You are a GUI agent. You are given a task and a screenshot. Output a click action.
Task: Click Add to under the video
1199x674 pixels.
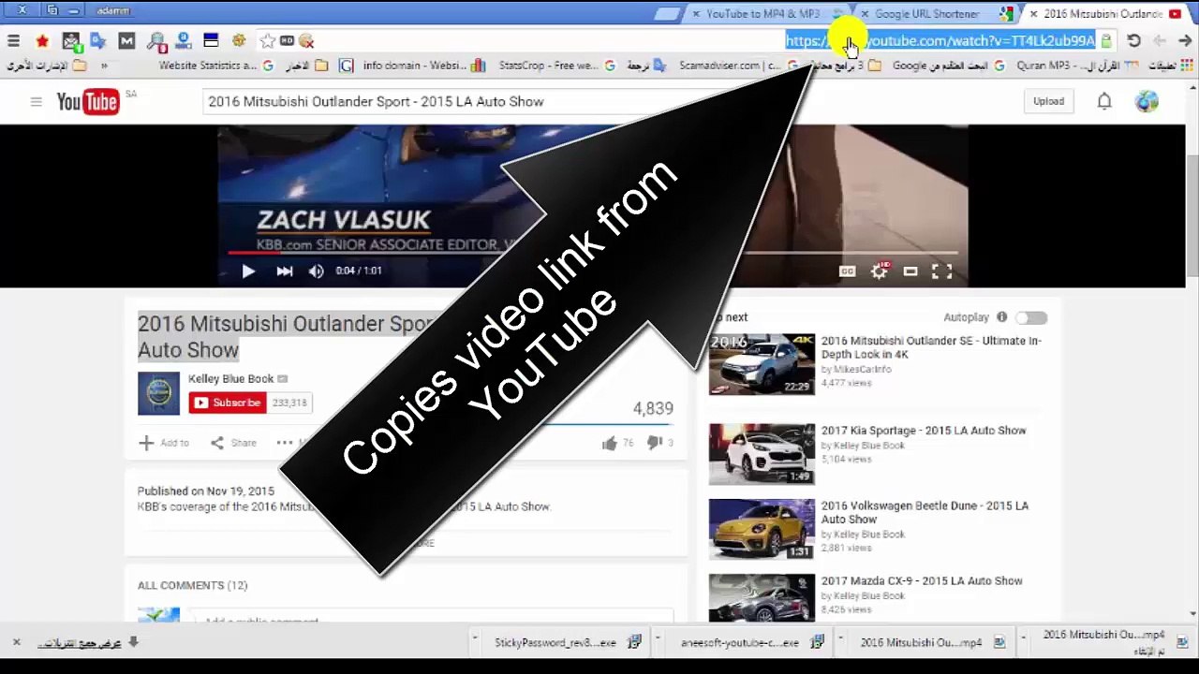coord(165,443)
